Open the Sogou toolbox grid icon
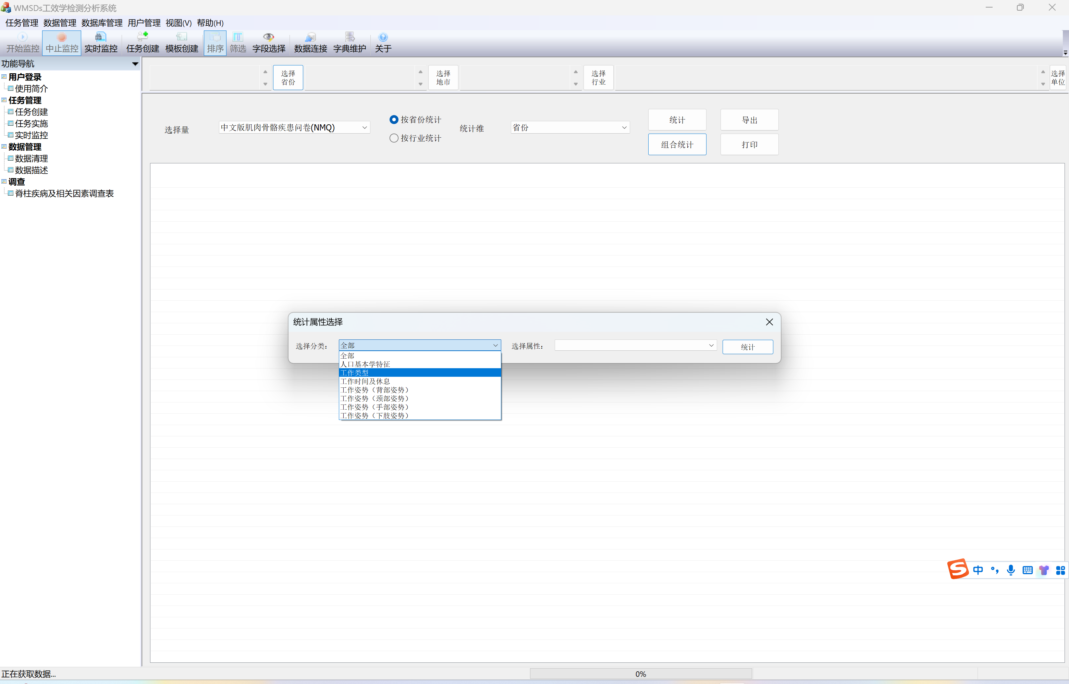 click(1060, 570)
